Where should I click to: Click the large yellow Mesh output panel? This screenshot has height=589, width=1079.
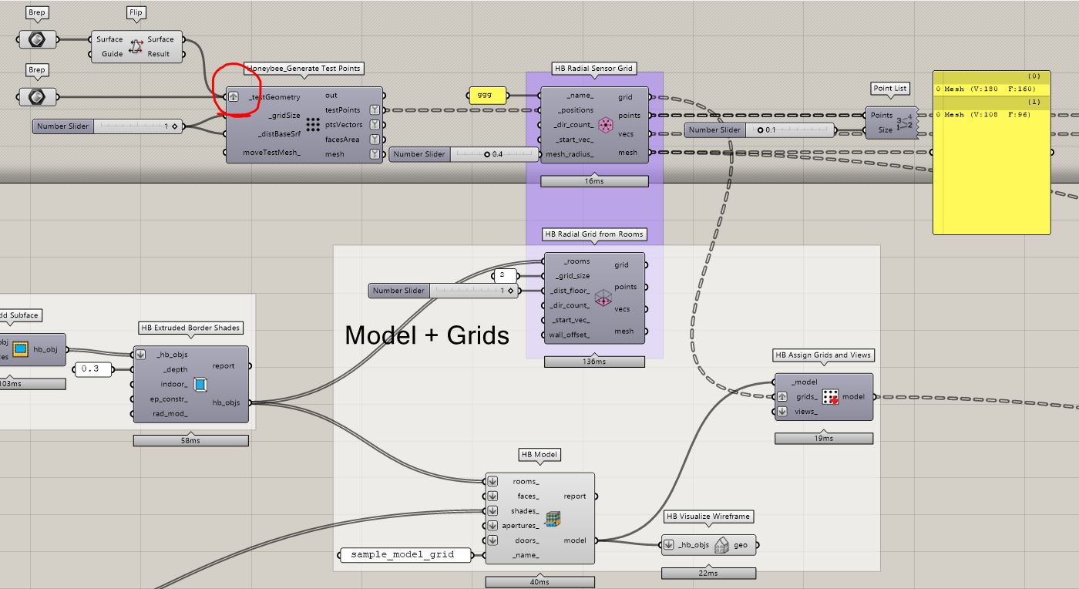(x=991, y=153)
